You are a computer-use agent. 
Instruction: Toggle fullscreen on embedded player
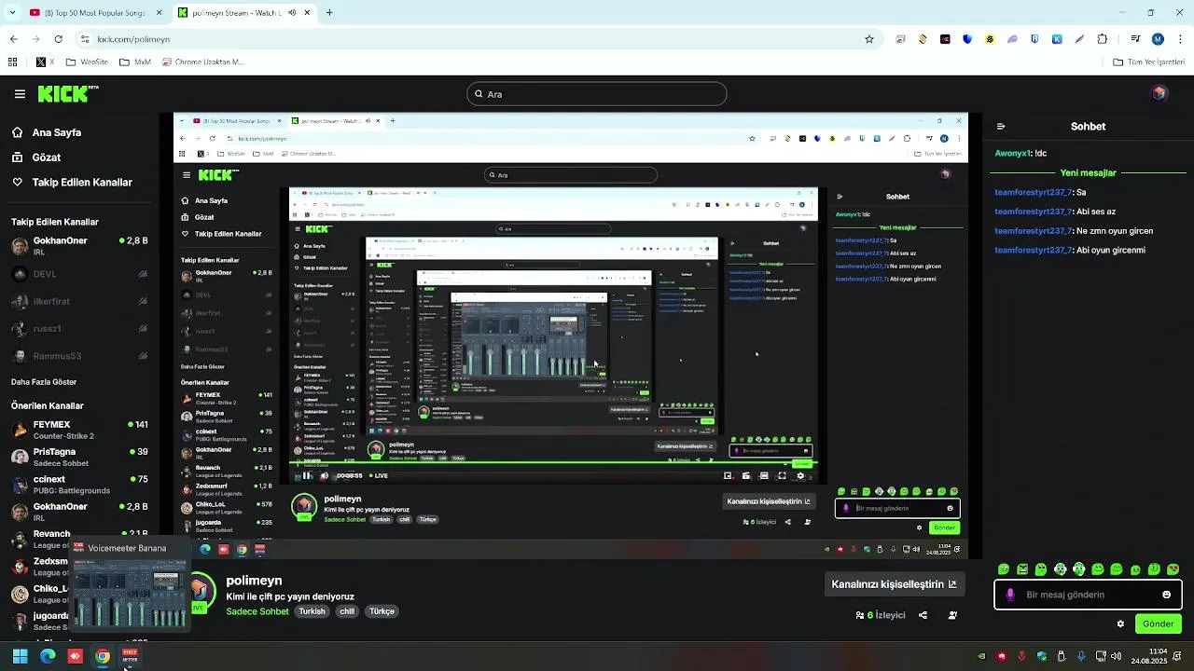point(782,475)
